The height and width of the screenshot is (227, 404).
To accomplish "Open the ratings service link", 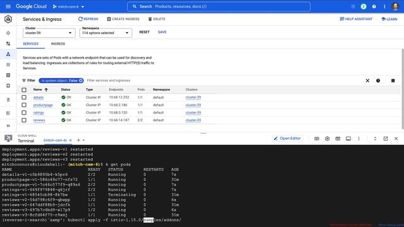I will tap(39, 112).
